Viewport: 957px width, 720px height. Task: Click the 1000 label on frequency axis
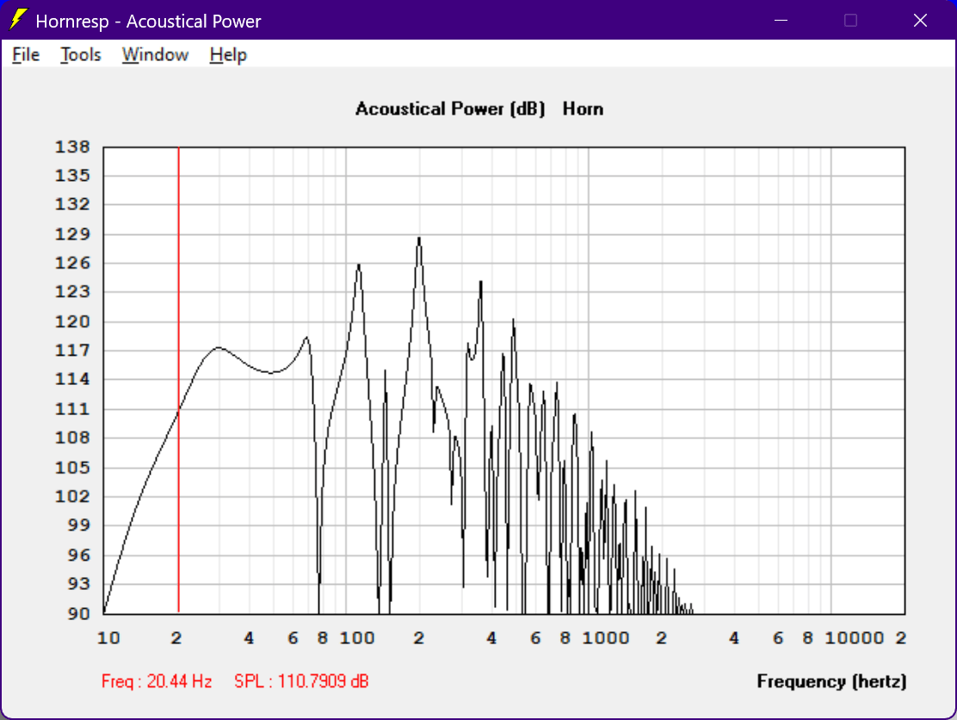click(x=606, y=638)
